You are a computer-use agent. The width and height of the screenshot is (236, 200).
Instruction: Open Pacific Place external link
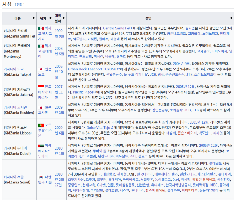click(85, 92)
